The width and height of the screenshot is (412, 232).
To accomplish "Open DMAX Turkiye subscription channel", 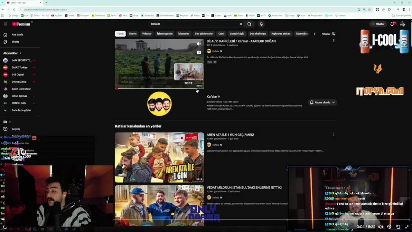I will [20, 67].
